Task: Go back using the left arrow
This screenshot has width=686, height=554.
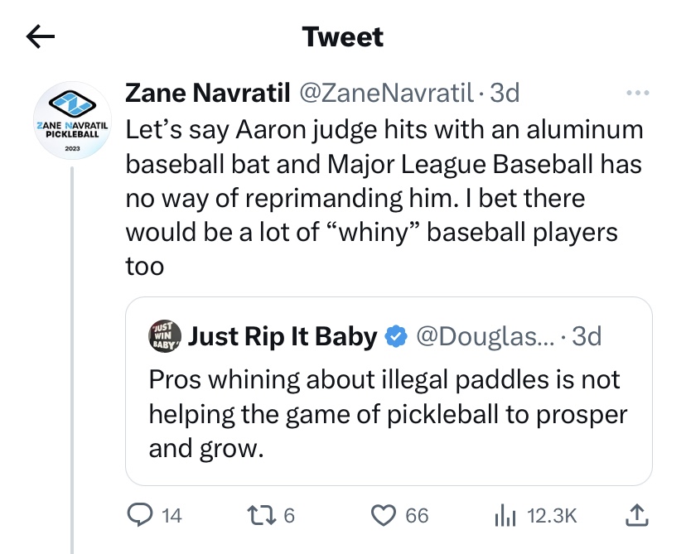Action: tap(41, 36)
